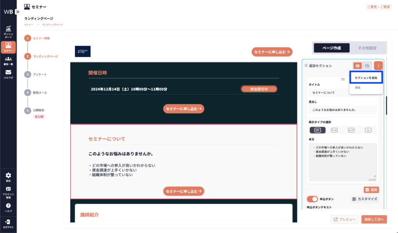The width and height of the screenshot is (398, 233).
Task: Open アカウント管理 in the sidebar
Action: [8, 191]
